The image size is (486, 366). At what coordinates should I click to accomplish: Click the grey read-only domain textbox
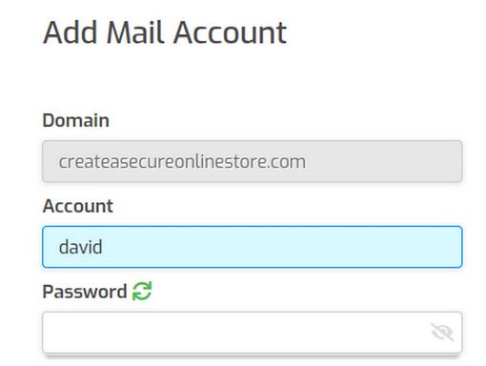pos(252,161)
